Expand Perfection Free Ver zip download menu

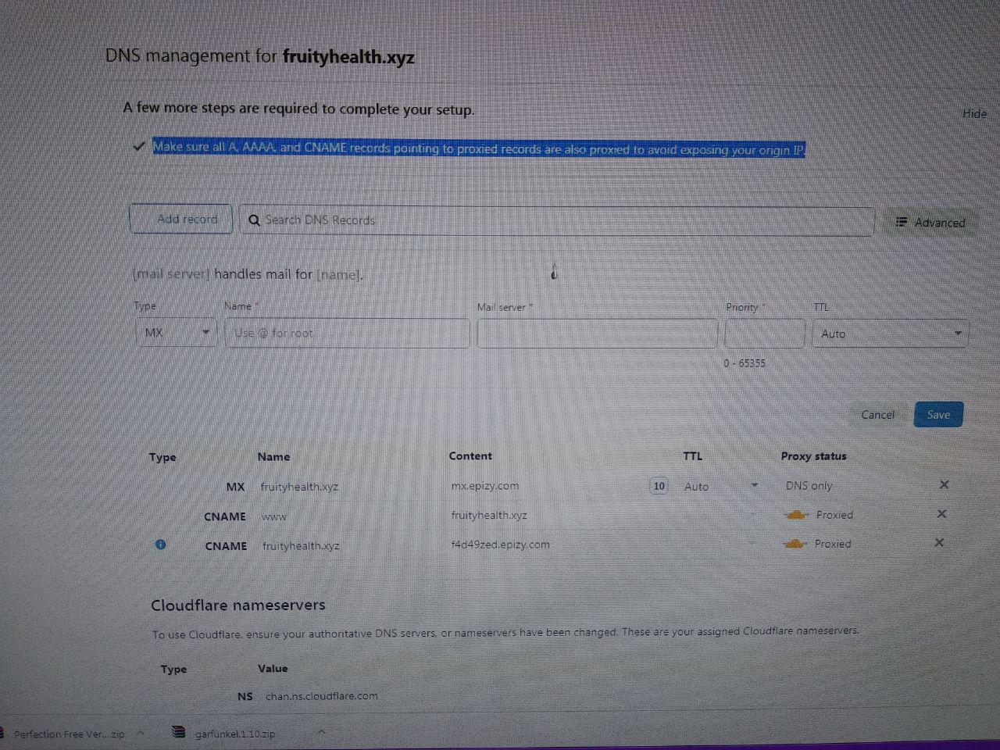141,733
